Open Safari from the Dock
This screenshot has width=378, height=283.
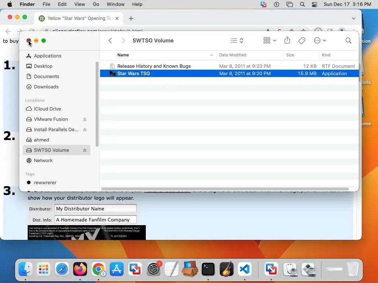[x=62, y=269]
